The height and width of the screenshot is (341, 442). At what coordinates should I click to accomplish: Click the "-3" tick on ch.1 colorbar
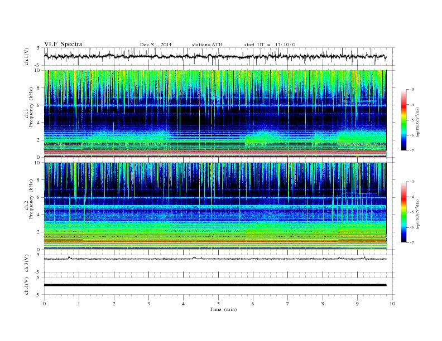tap(411, 90)
